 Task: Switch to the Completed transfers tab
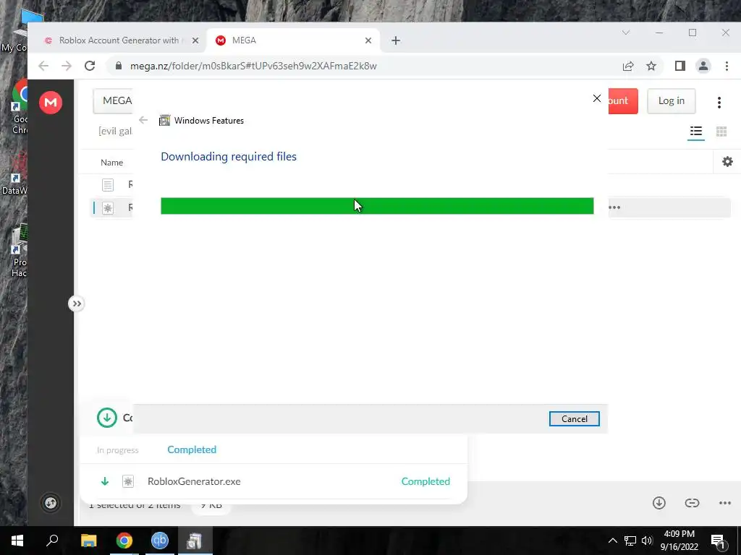click(x=192, y=449)
